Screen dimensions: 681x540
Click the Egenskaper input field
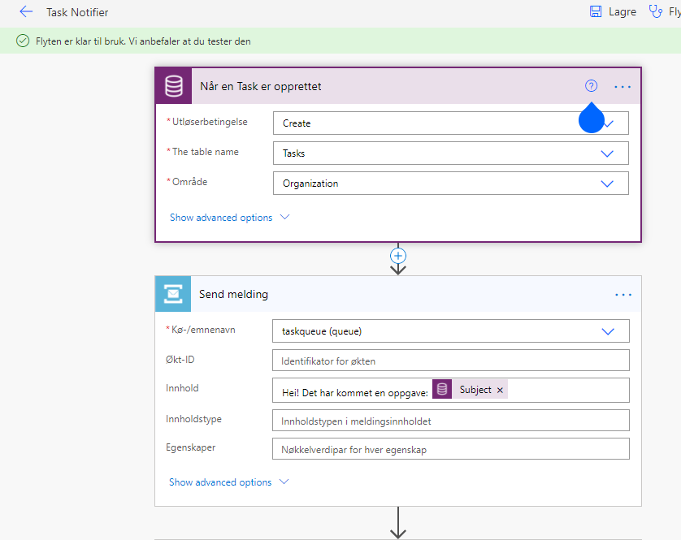(x=450, y=449)
